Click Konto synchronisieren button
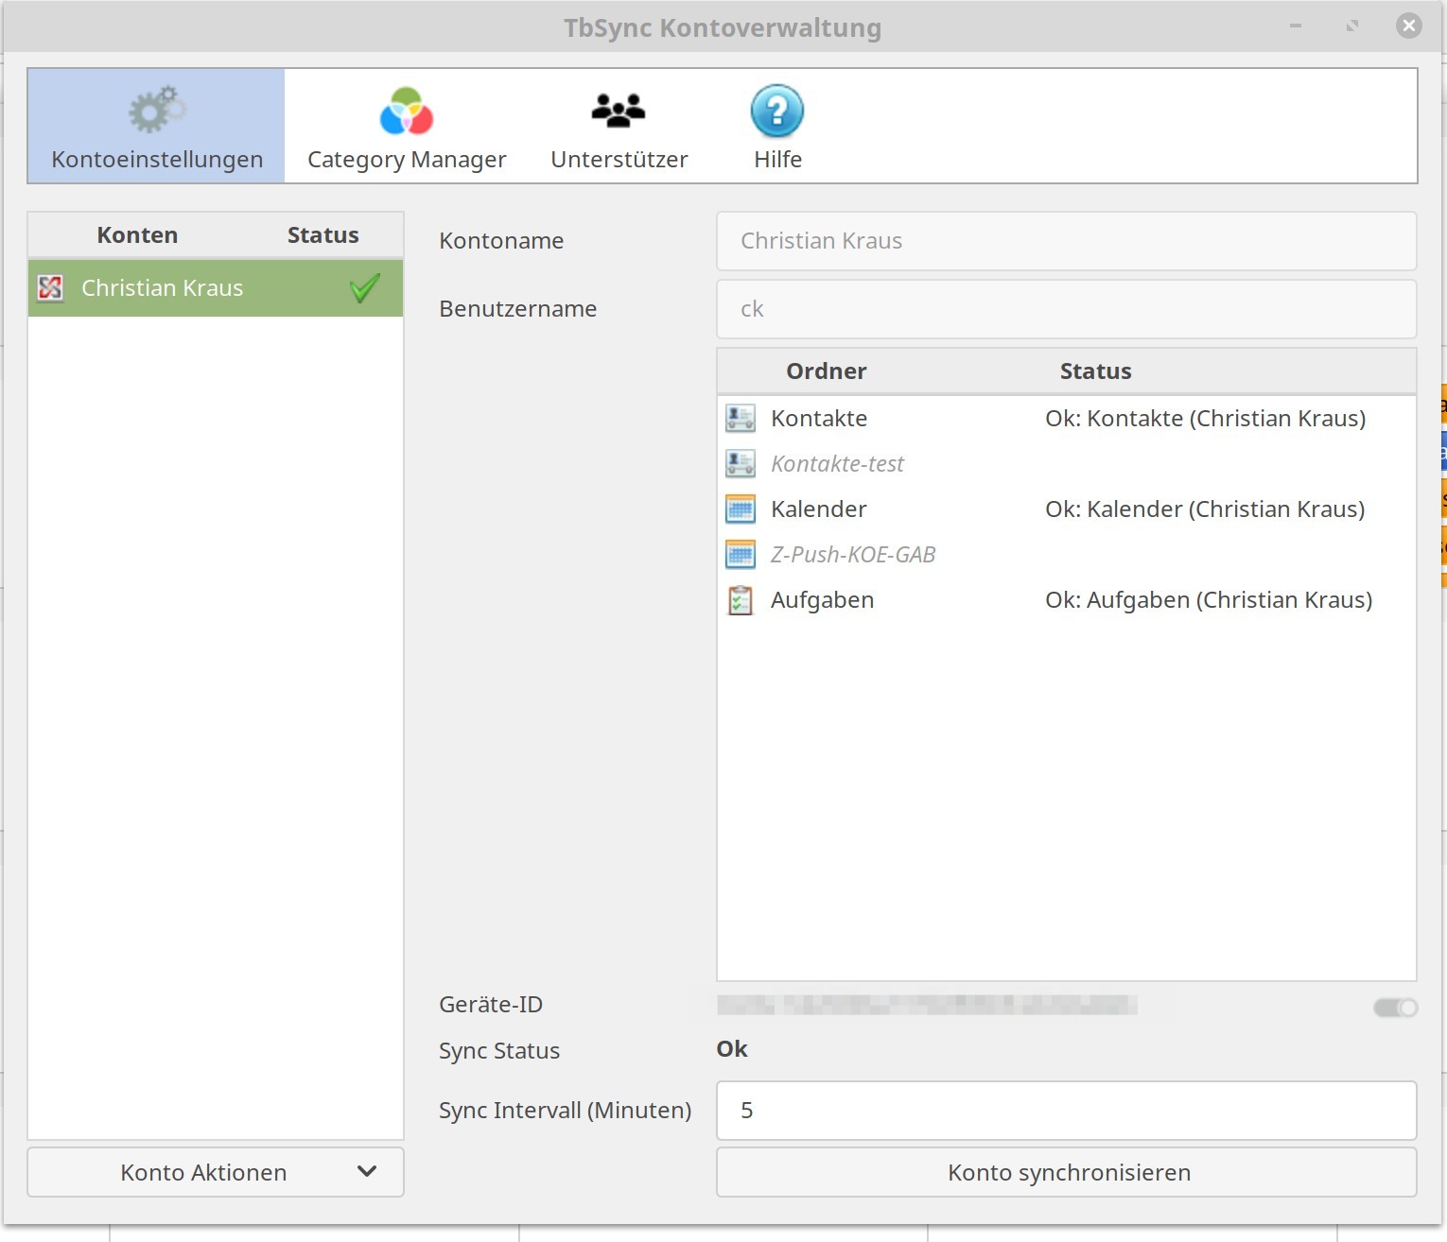This screenshot has height=1242, width=1447. (x=1067, y=1172)
